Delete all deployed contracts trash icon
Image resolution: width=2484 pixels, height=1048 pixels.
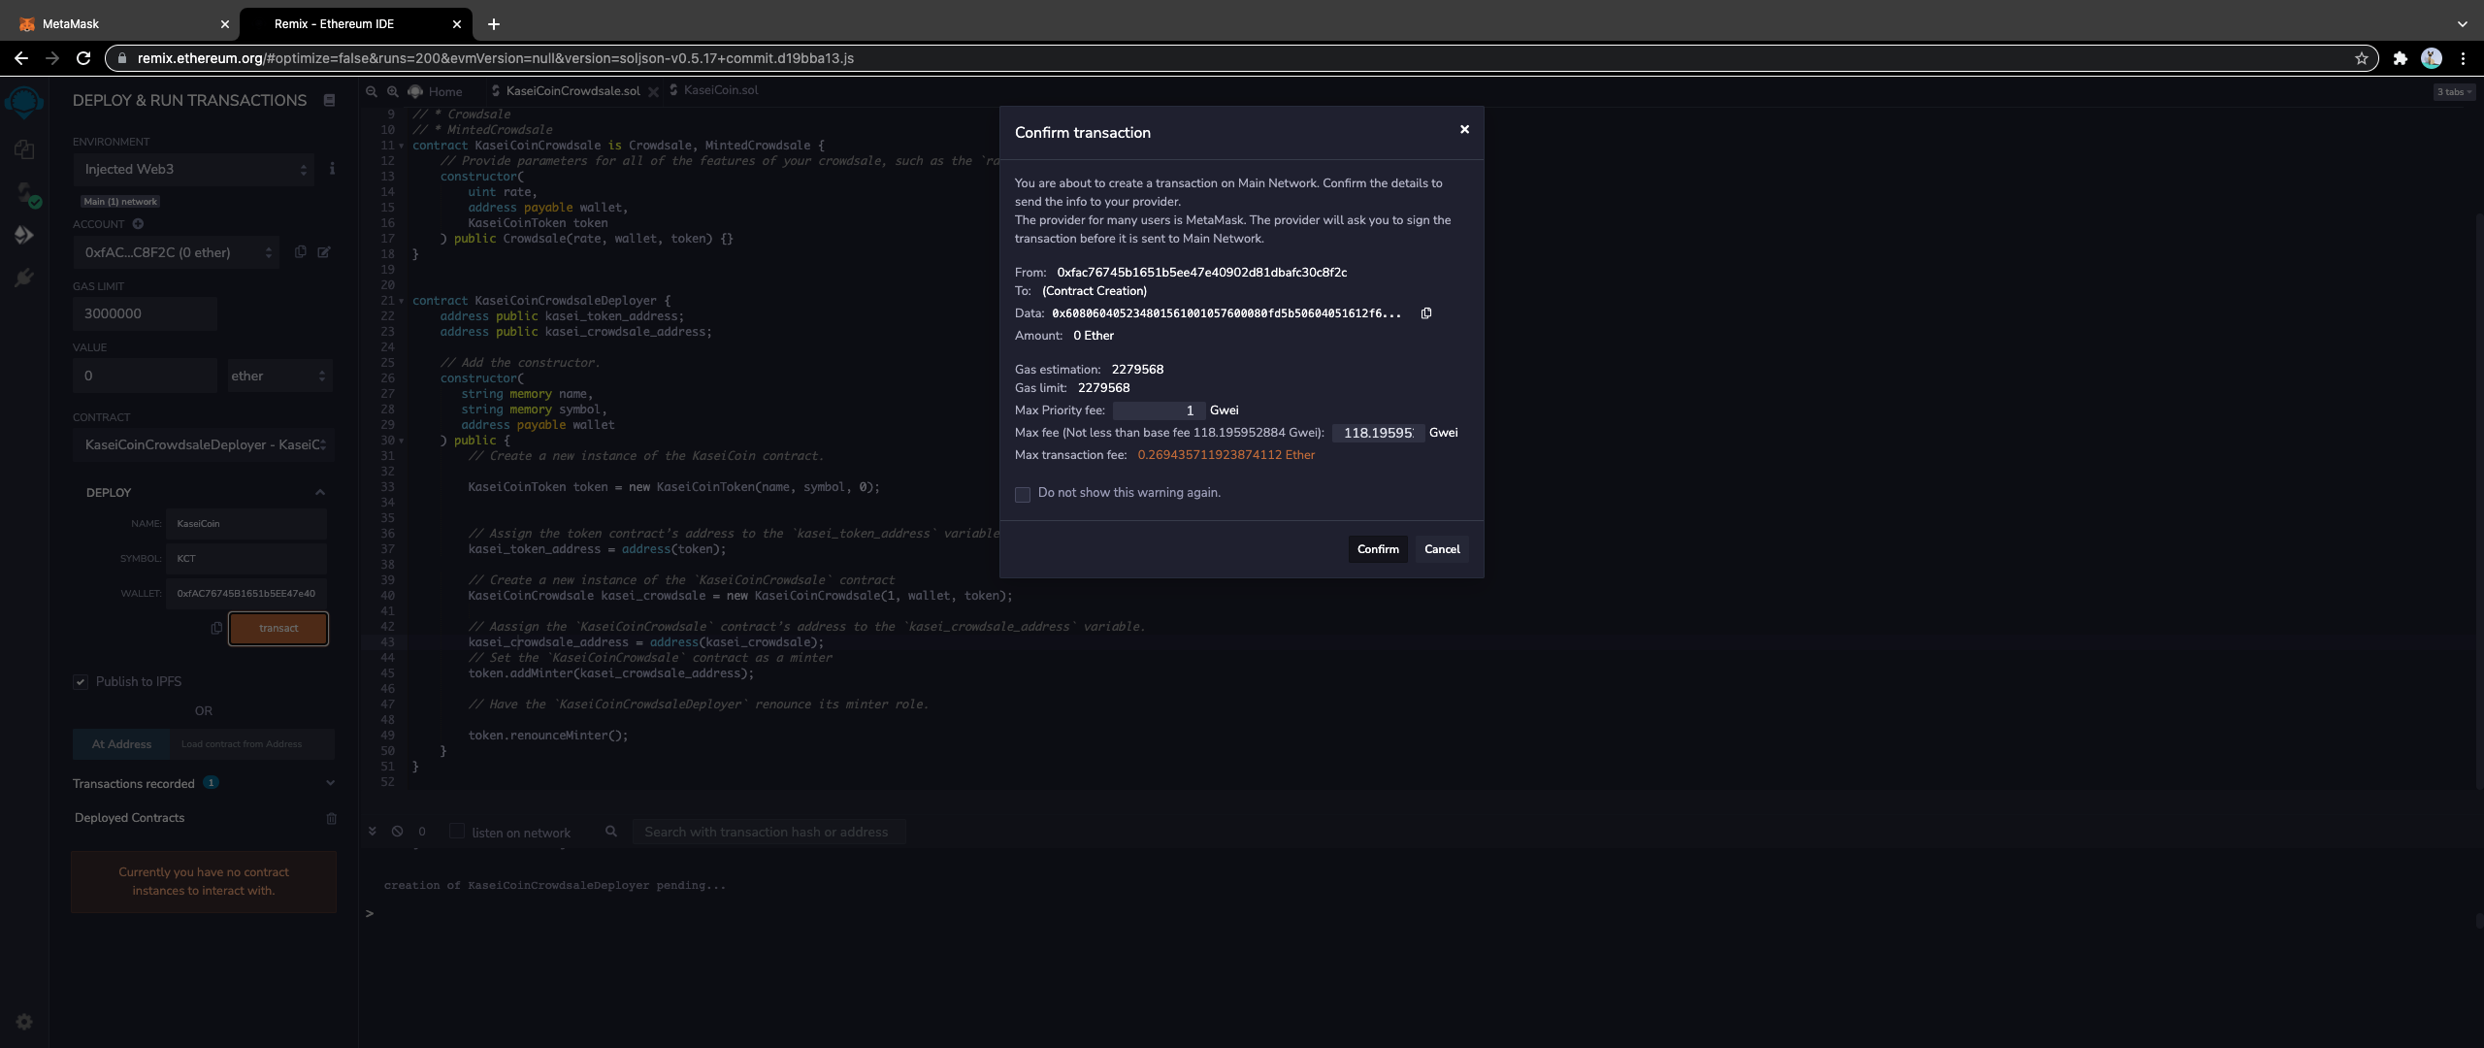pyautogui.click(x=331, y=818)
